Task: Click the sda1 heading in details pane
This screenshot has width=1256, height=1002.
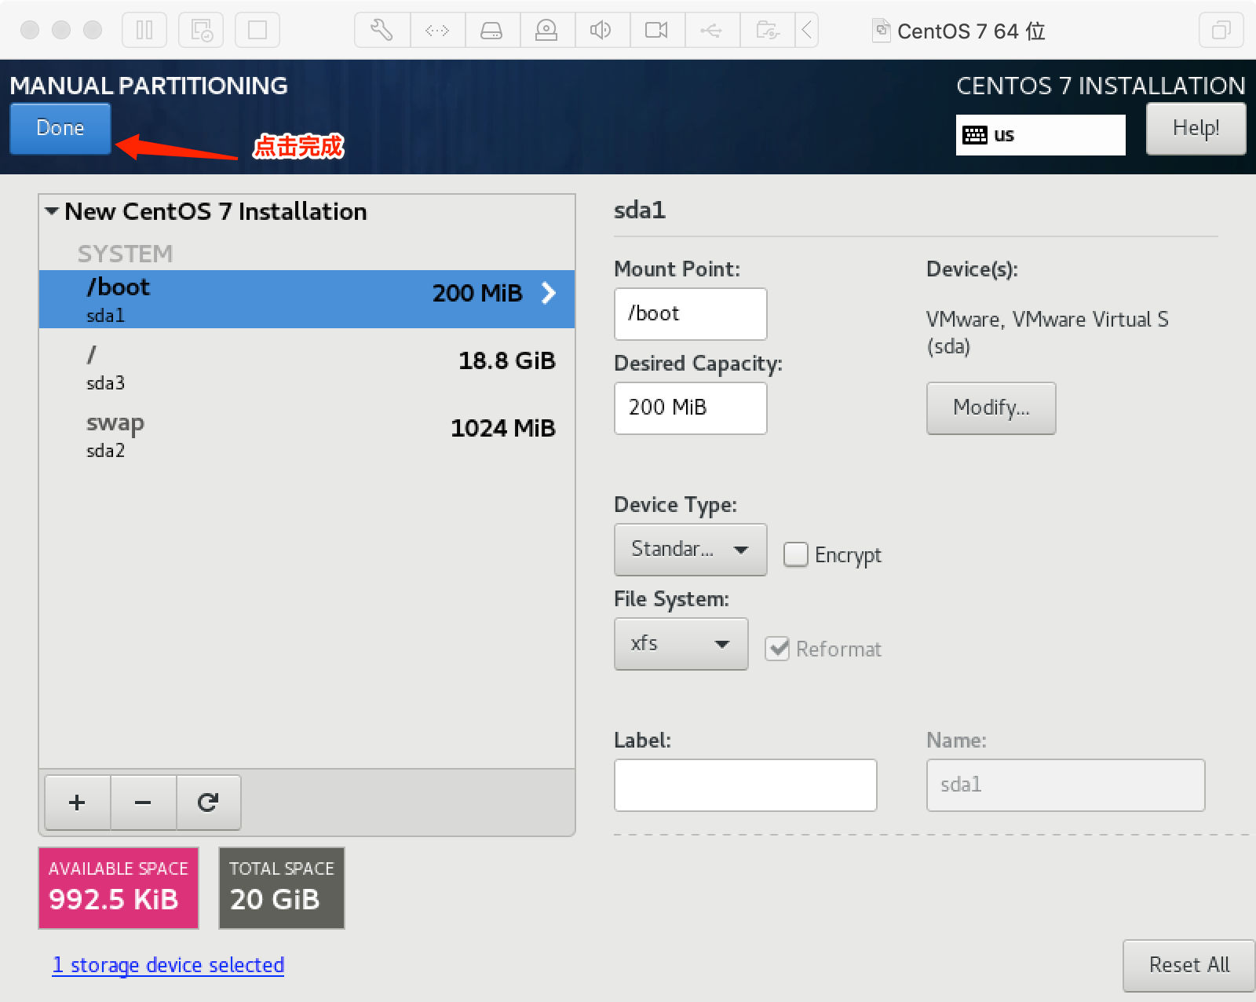Action: (x=640, y=210)
